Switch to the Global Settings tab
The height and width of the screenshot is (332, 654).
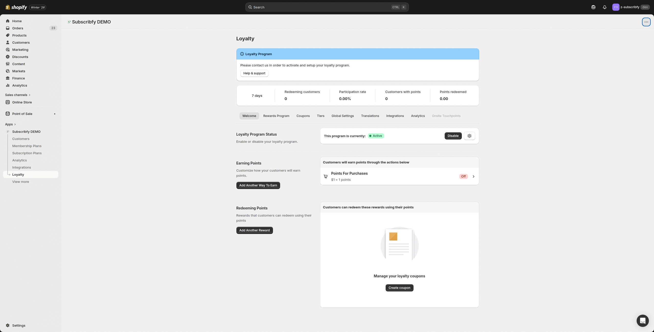[342, 116]
